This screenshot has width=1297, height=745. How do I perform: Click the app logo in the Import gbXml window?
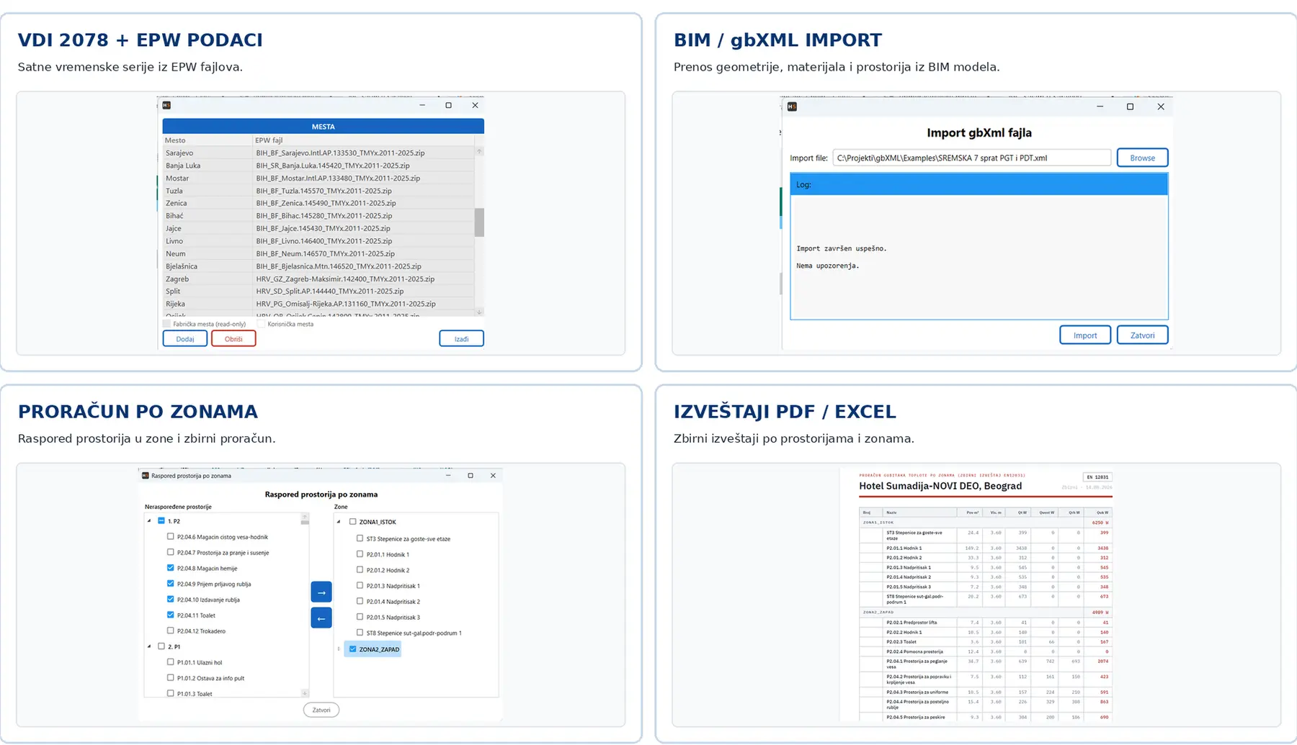coord(792,107)
